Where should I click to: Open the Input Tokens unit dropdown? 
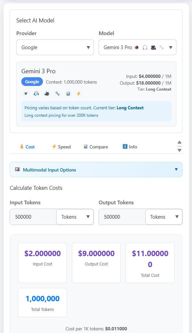pos(75,217)
